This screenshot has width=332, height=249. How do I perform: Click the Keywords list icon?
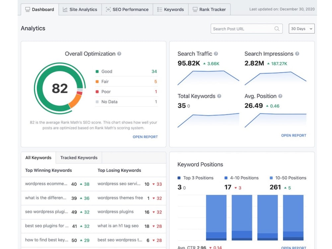coord(160,10)
